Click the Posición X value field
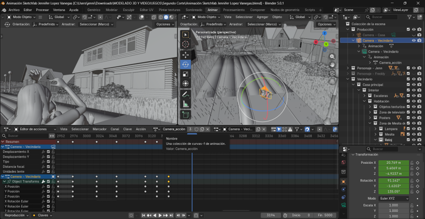Viewport: 425px width, 219px height. tap(394, 163)
